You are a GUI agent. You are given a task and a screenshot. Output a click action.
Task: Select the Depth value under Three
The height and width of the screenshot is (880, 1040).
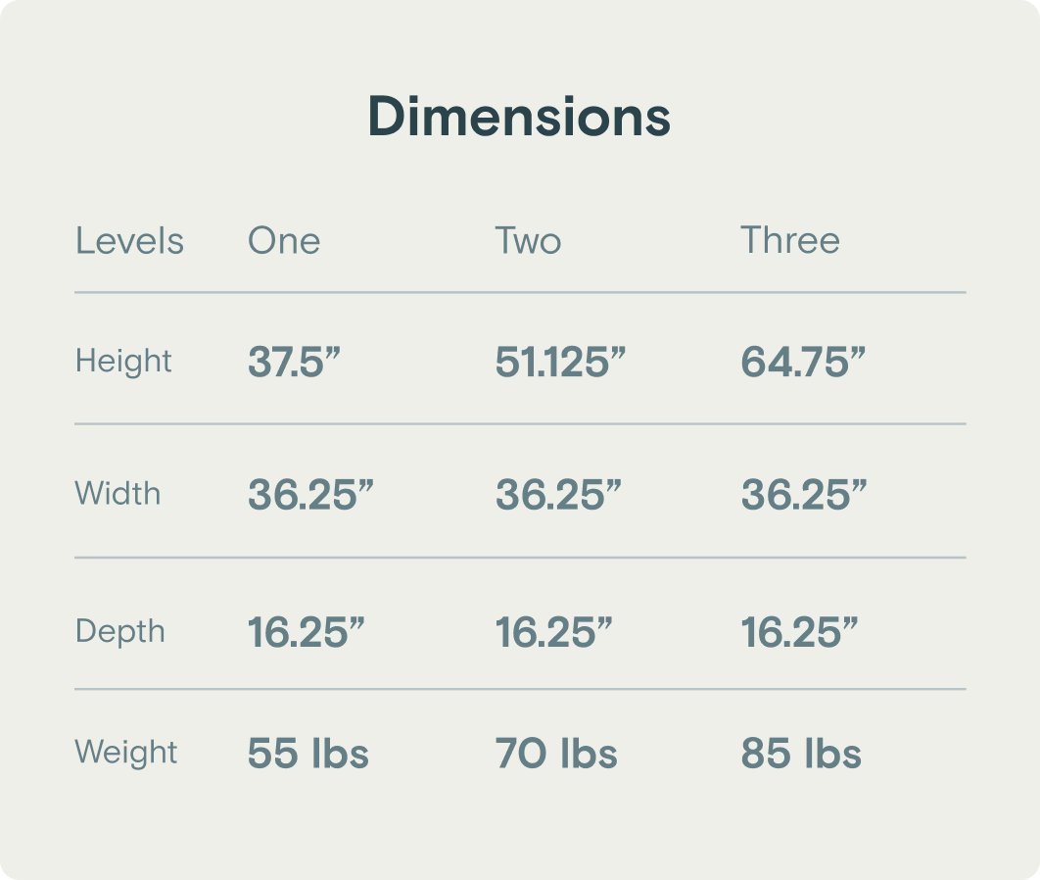point(799,633)
